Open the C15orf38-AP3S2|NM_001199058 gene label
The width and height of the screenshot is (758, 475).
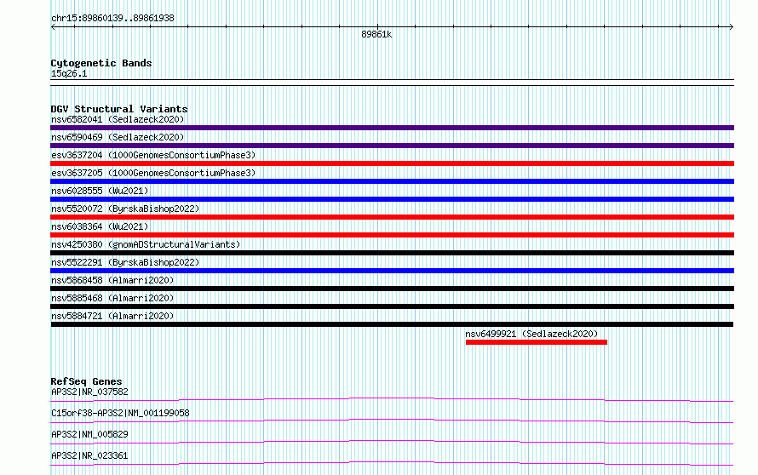(x=120, y=413)
